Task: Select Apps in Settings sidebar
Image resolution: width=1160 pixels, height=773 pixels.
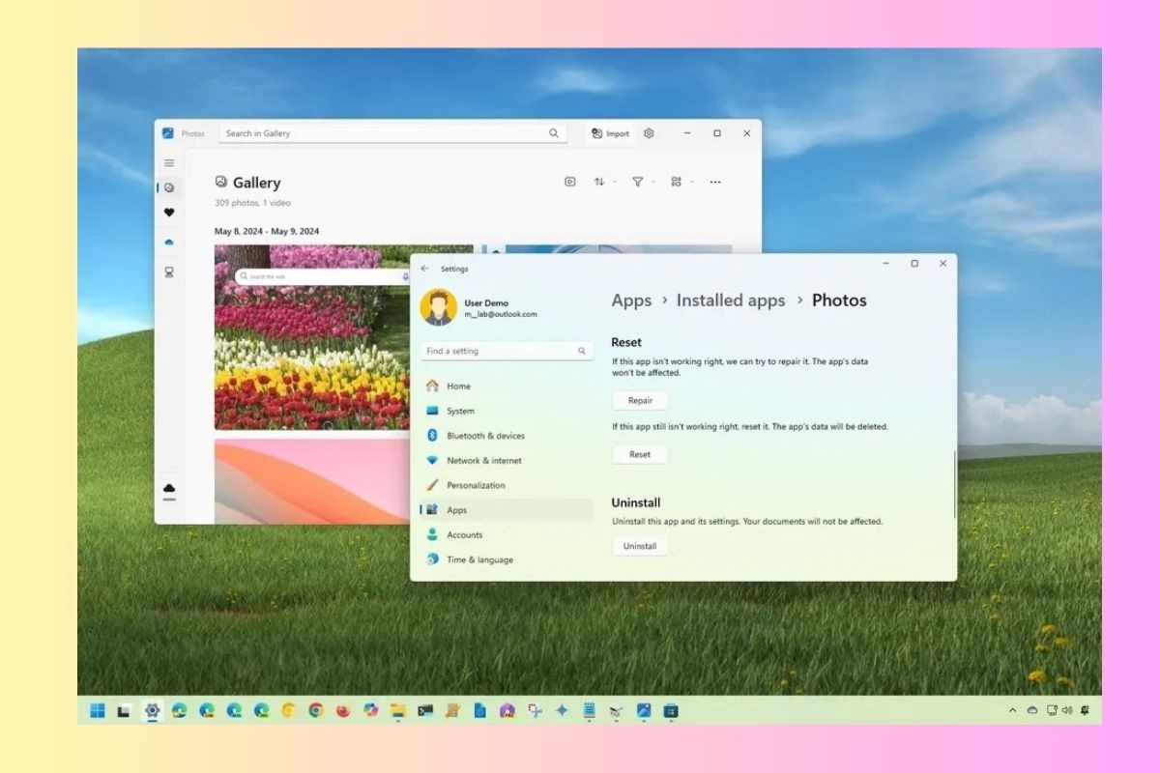Action: 507,510
